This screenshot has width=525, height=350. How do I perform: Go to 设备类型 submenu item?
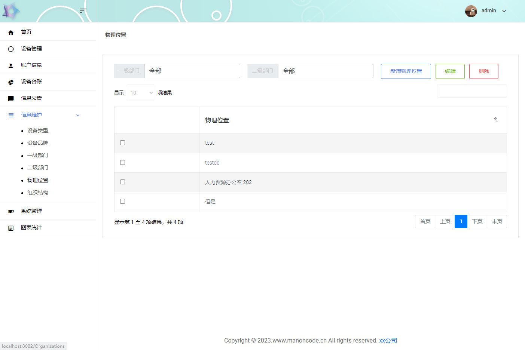38,131
